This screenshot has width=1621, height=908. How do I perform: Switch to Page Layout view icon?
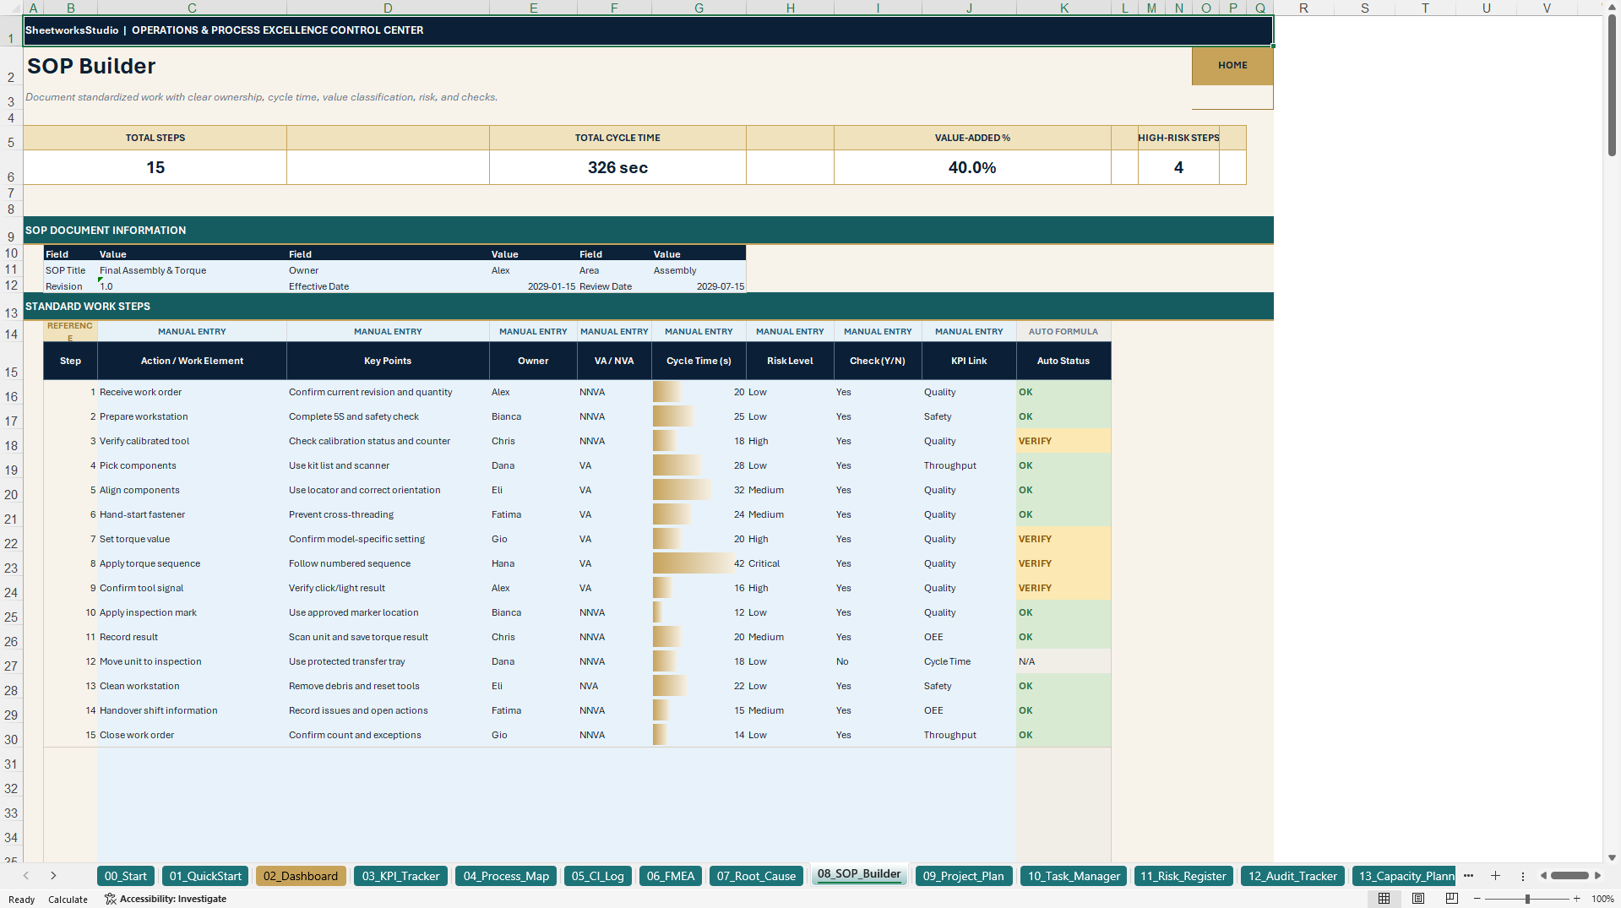click(1418, 899)
